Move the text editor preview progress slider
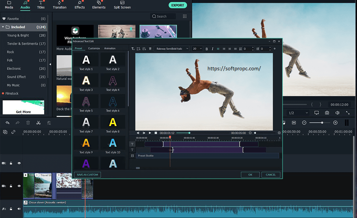This screenshot has width=357, height=218. point(190,133)
